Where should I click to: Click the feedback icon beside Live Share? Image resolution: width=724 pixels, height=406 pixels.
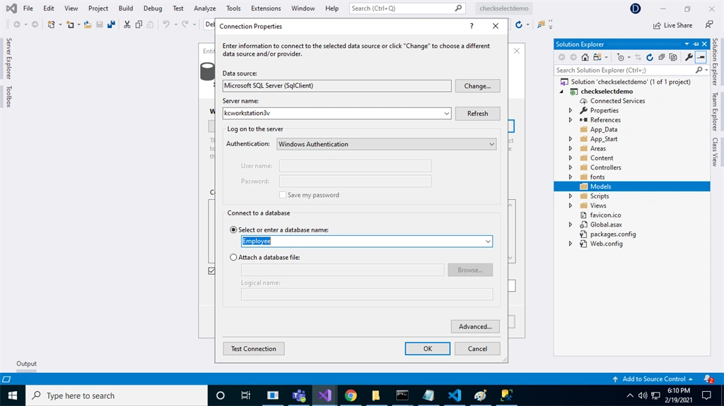[708, 25]
